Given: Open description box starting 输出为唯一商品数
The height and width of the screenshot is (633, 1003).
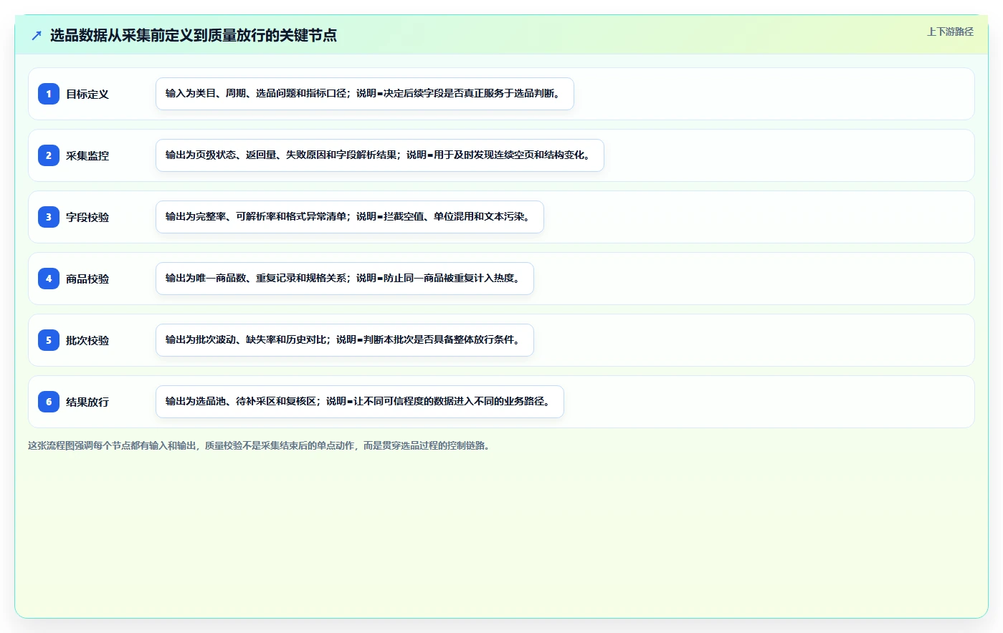Looking at the screenshot, I should point(345,279).
